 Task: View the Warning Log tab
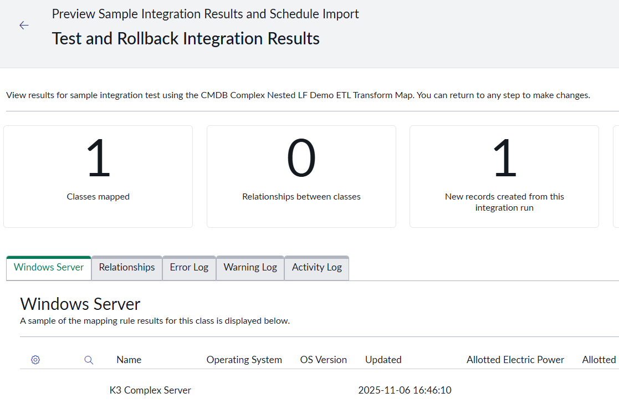pos(250,267)
